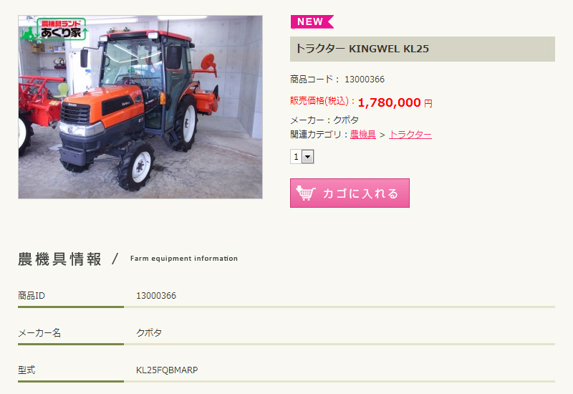Image resolution: width=573 pixels, height=394 pixels.
Task: Open the quantity dropdown arrow
Action: 308,157
